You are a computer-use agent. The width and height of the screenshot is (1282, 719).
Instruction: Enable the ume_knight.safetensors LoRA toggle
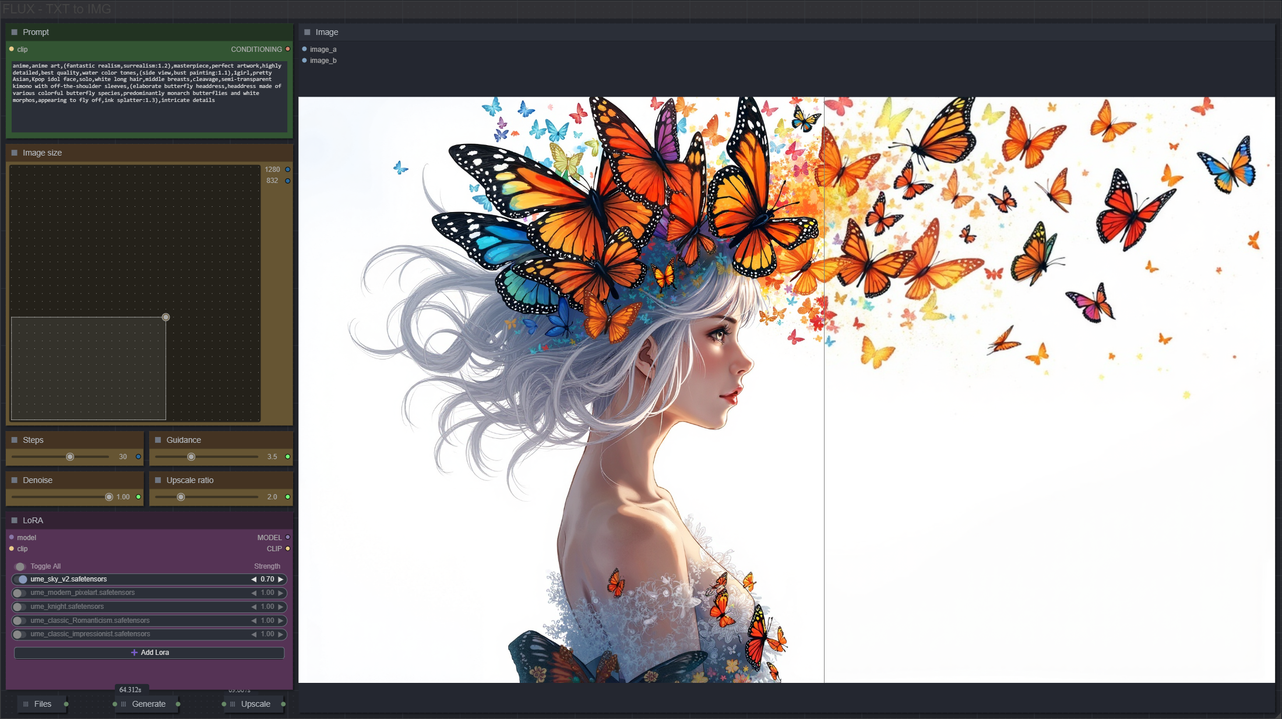[x=19, y=607]
